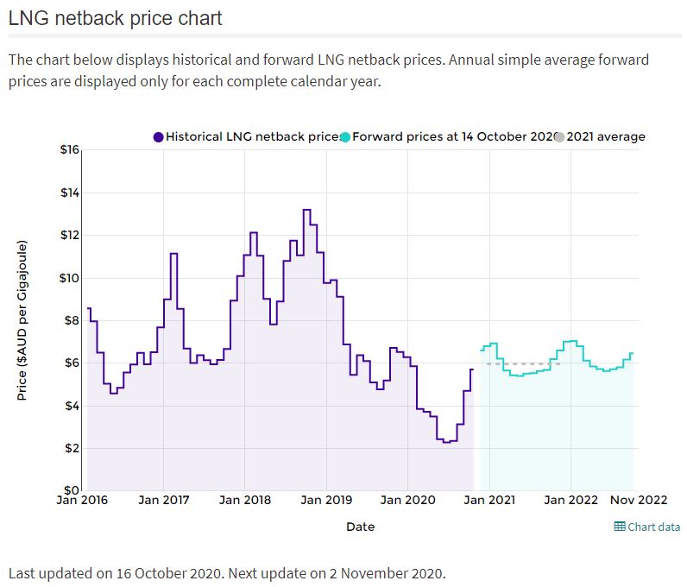Click the $16 y-axis label

tap(69, 150)
